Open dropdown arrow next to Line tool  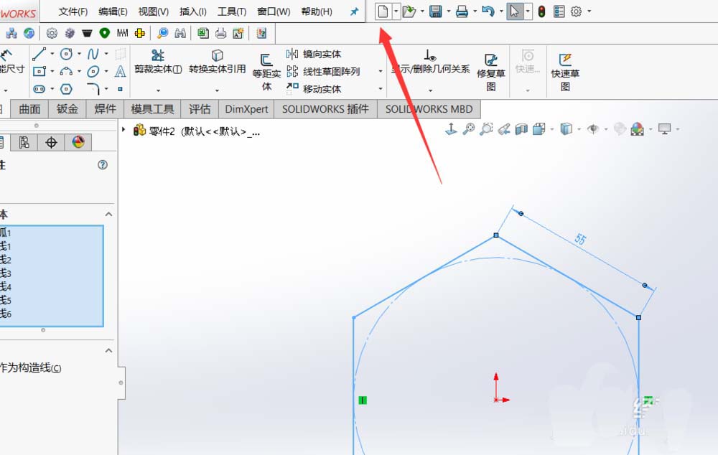coord(52,54)
